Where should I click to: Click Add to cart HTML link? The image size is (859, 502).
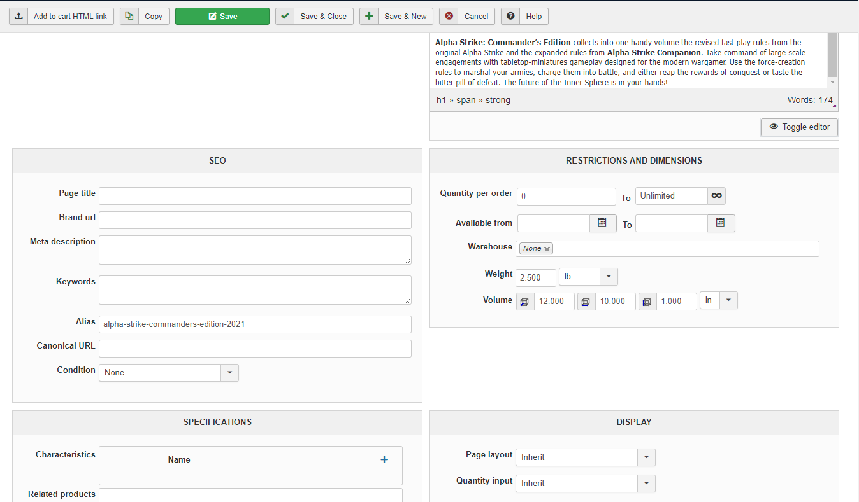(62, 17)
